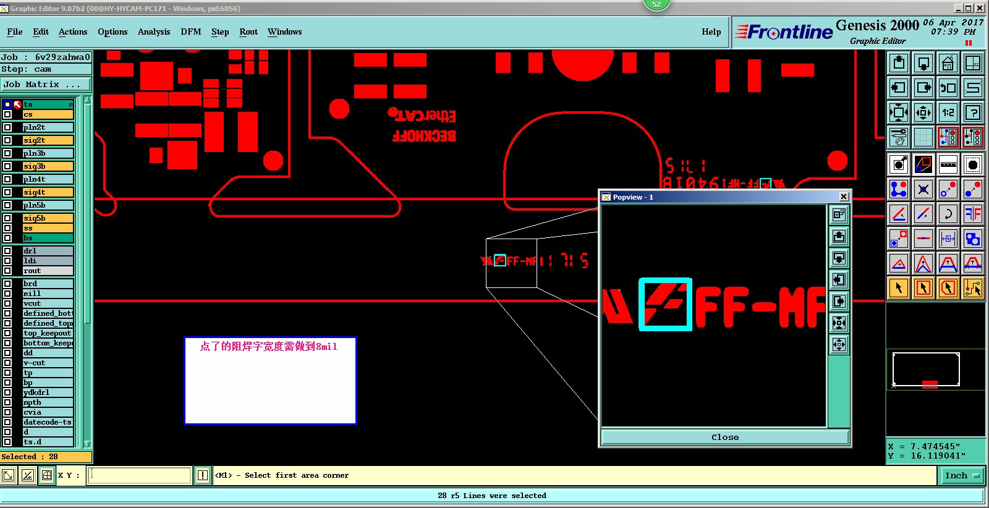Select the rectangle area select tool
989x508 pixels.
[923, 288]
